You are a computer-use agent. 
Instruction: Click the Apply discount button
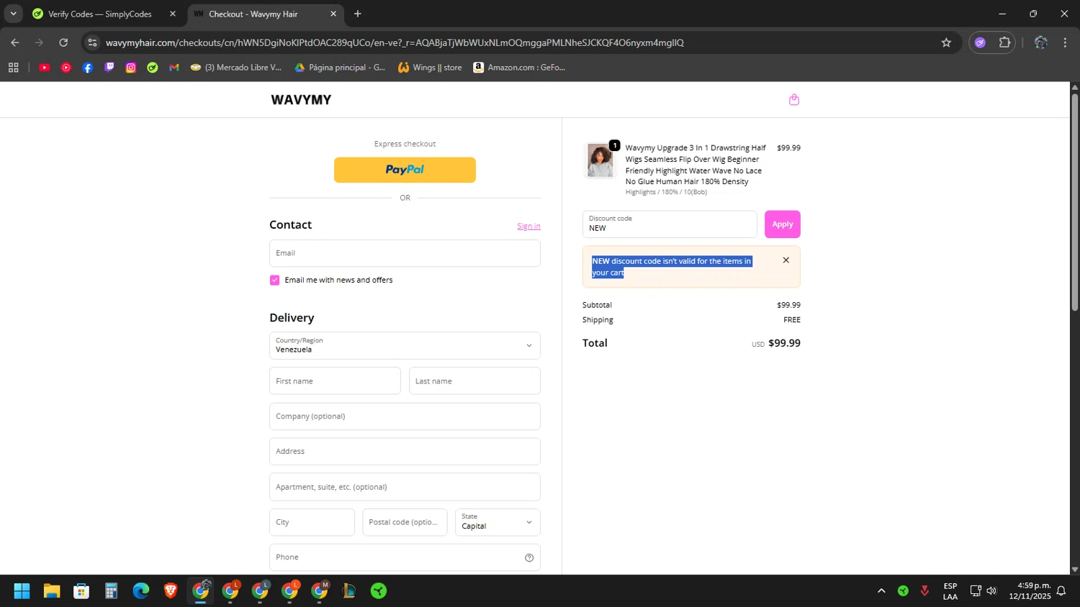pos(783,224)
